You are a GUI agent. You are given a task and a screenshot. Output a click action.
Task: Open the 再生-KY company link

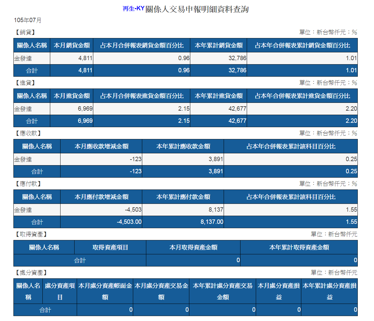tap(134, 9)
